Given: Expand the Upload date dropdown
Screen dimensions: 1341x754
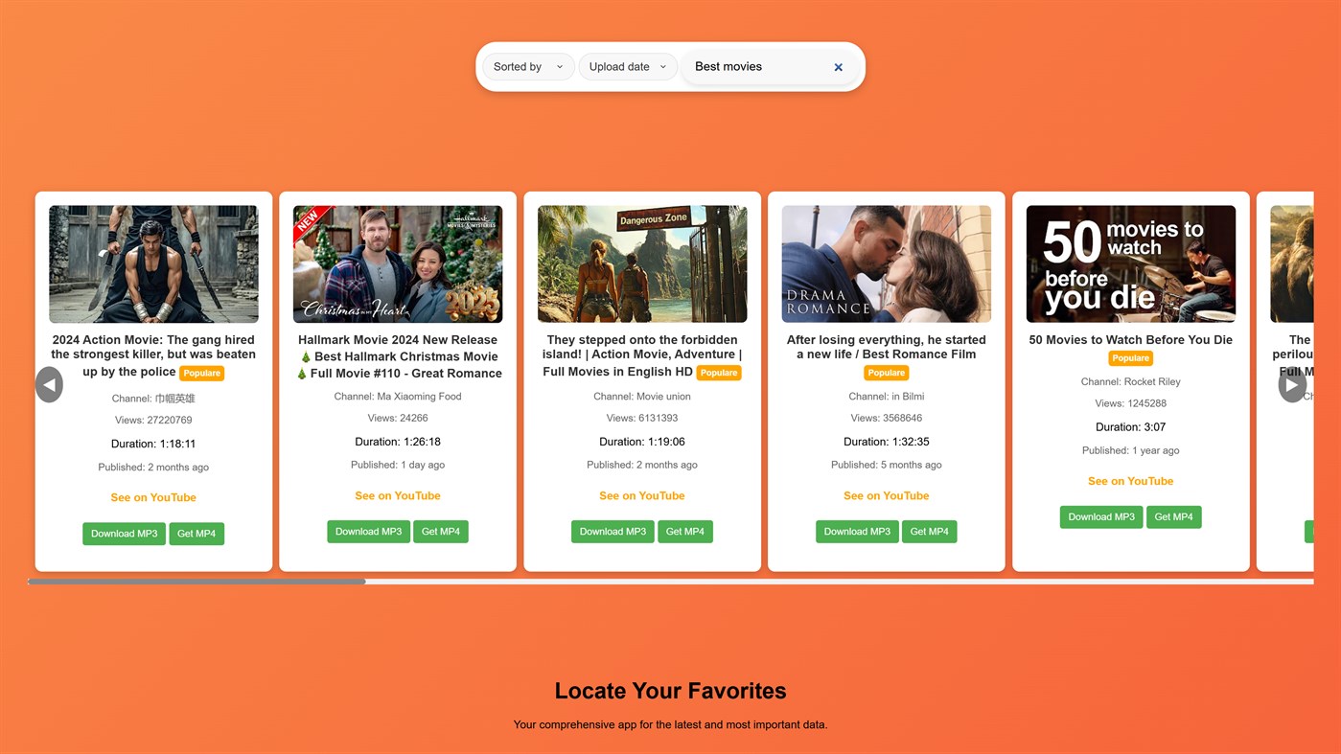Looking at the screenshot, I should 628,67.
